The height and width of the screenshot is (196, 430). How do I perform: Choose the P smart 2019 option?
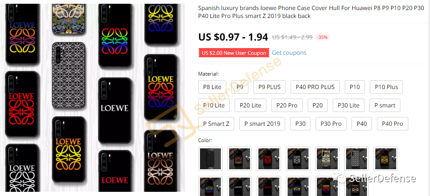click(x=262, y=124)
